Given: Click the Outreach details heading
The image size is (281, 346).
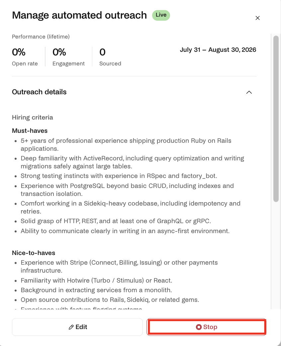Looking at the screenshot, I should point(39,92).
